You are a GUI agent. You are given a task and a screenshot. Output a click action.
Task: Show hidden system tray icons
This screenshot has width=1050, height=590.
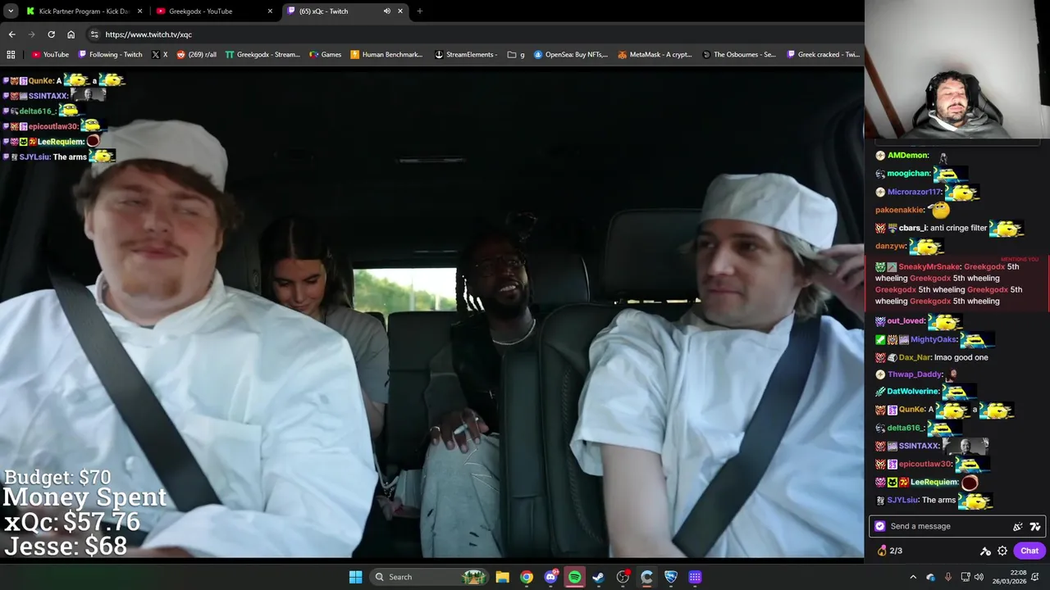[913, 577]
